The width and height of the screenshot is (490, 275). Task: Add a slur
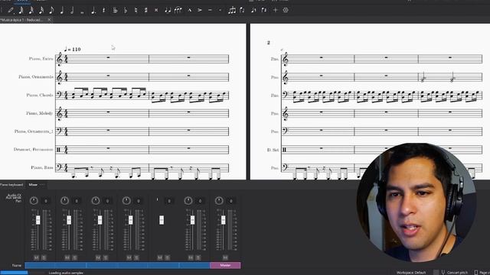click(178, 10)
